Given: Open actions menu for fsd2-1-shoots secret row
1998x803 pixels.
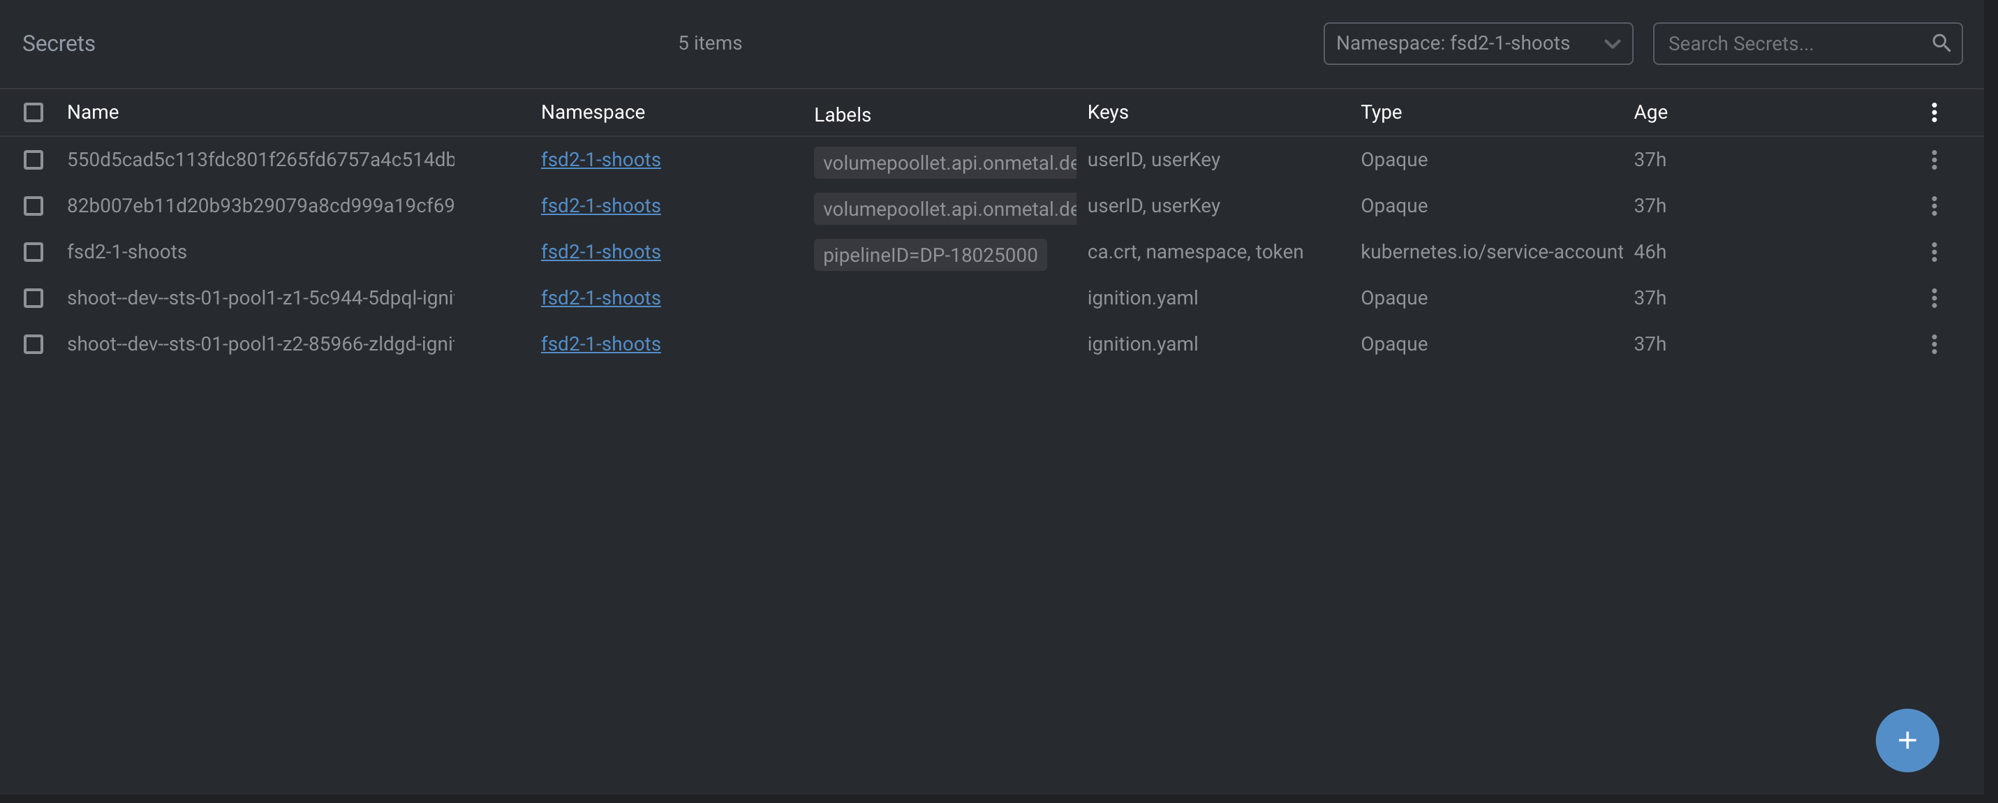Looking at the screenshot, I should point(1934,252).
